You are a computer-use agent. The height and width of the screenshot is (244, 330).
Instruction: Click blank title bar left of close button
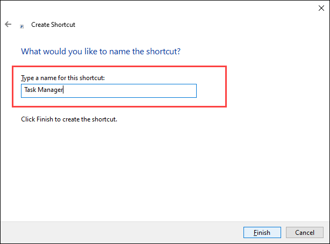click(215, 9)
